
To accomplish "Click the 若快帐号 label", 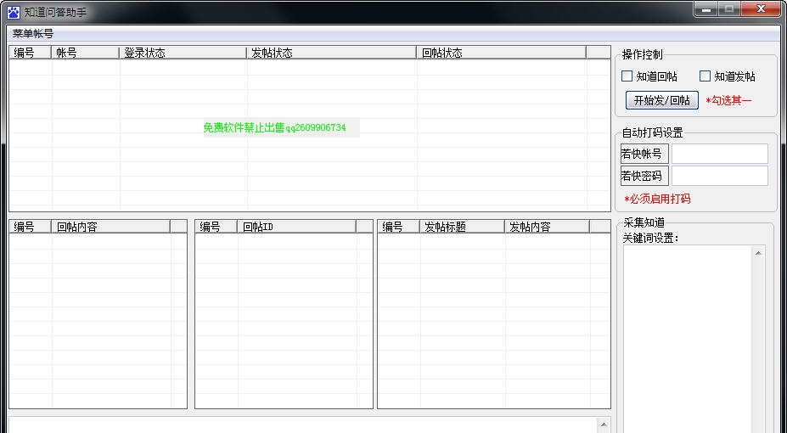I will click(644, 154).
